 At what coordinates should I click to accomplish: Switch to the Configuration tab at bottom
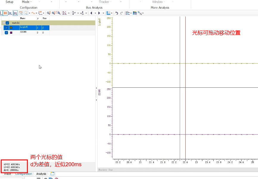[x=24, y=174]
